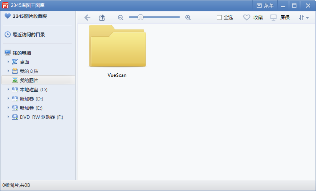Click the 我的图片 picture icon
The image size is (316, 191).
click(15, 80)
